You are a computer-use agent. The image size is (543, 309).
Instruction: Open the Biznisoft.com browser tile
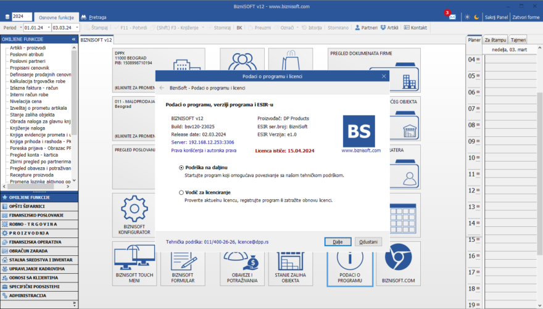(x=397, y=263)
